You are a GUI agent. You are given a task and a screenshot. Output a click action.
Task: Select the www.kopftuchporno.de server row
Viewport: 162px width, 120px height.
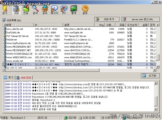click(x=79, y=43)
